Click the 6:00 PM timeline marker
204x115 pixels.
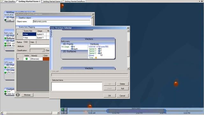coord(187,113)
